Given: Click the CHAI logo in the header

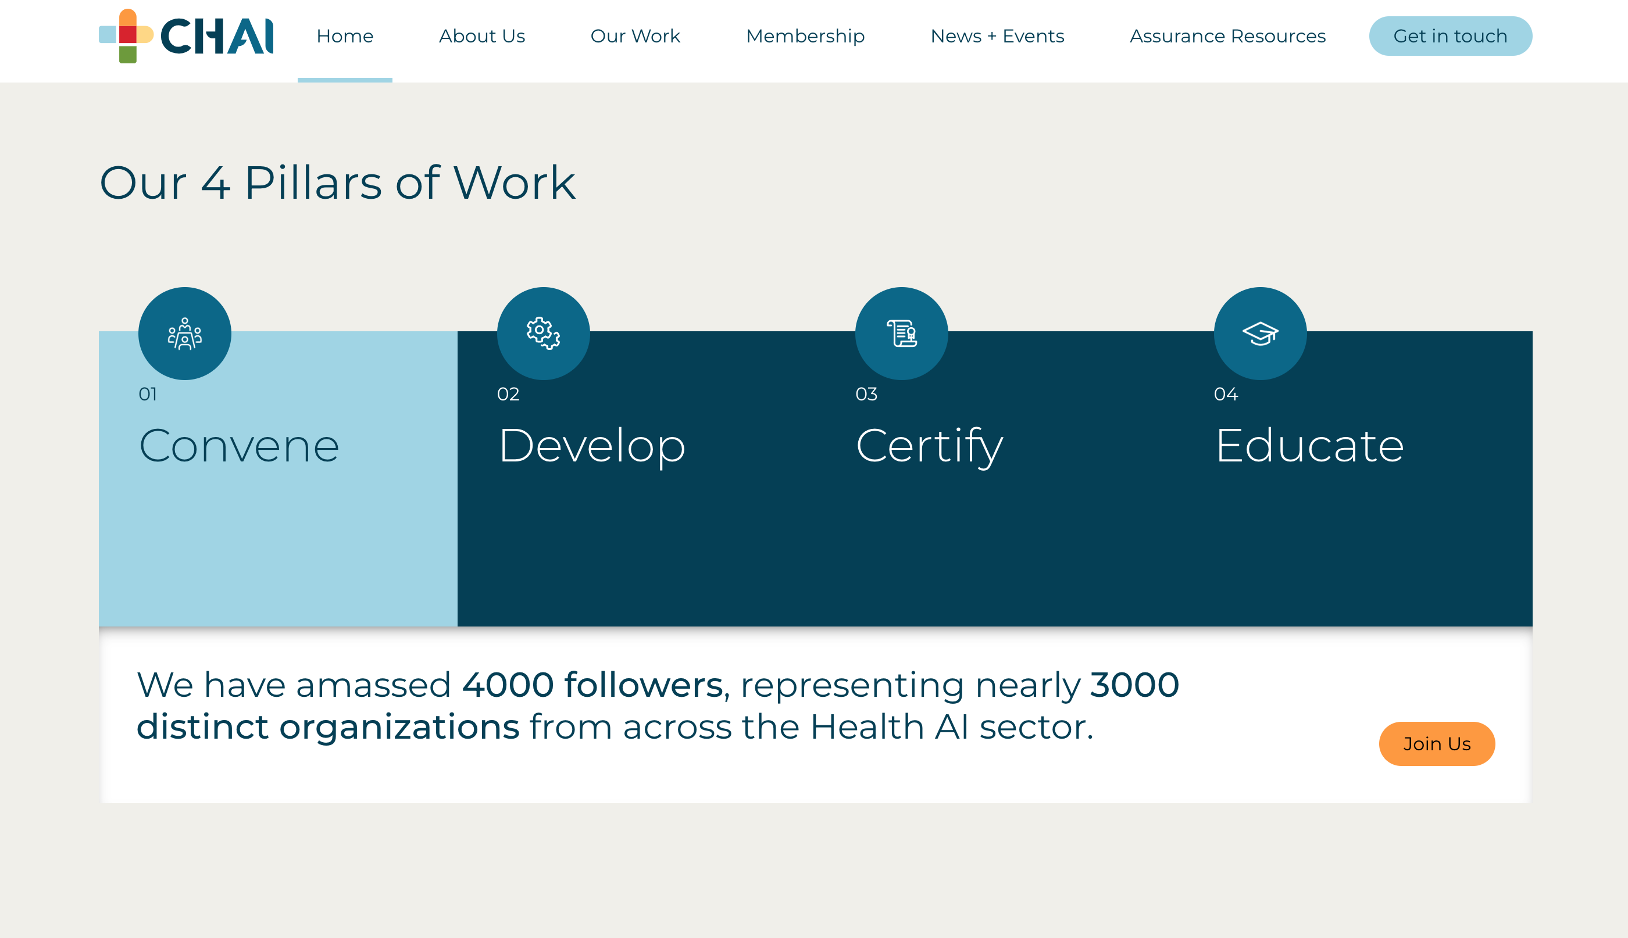Looking at the screenshot, I should (185, 36).
